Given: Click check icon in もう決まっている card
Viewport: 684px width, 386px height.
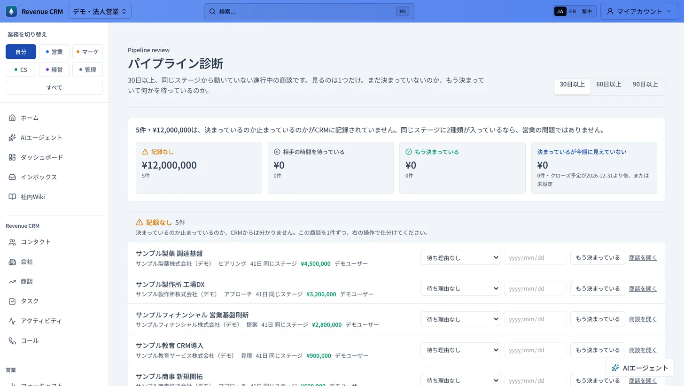Looking at the screenshot, I should [409, 152].
